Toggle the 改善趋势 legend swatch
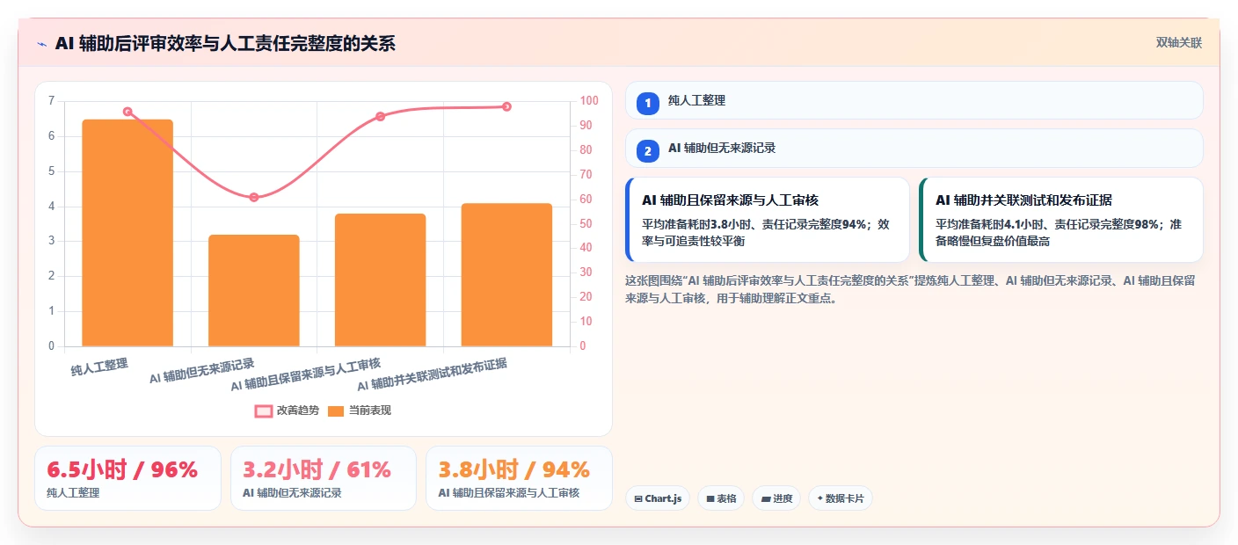Image resolution: width=1238 pixels, height=545 pixels. [263, 411]
